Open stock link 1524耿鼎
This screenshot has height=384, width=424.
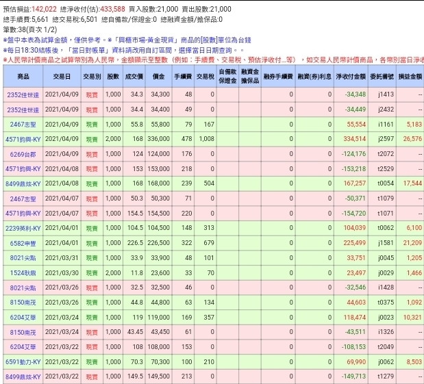tap(23, 273)
